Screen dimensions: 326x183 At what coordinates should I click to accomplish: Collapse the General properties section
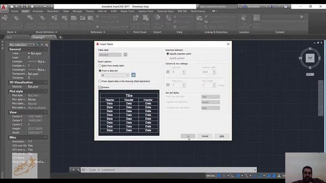point(45,49)
